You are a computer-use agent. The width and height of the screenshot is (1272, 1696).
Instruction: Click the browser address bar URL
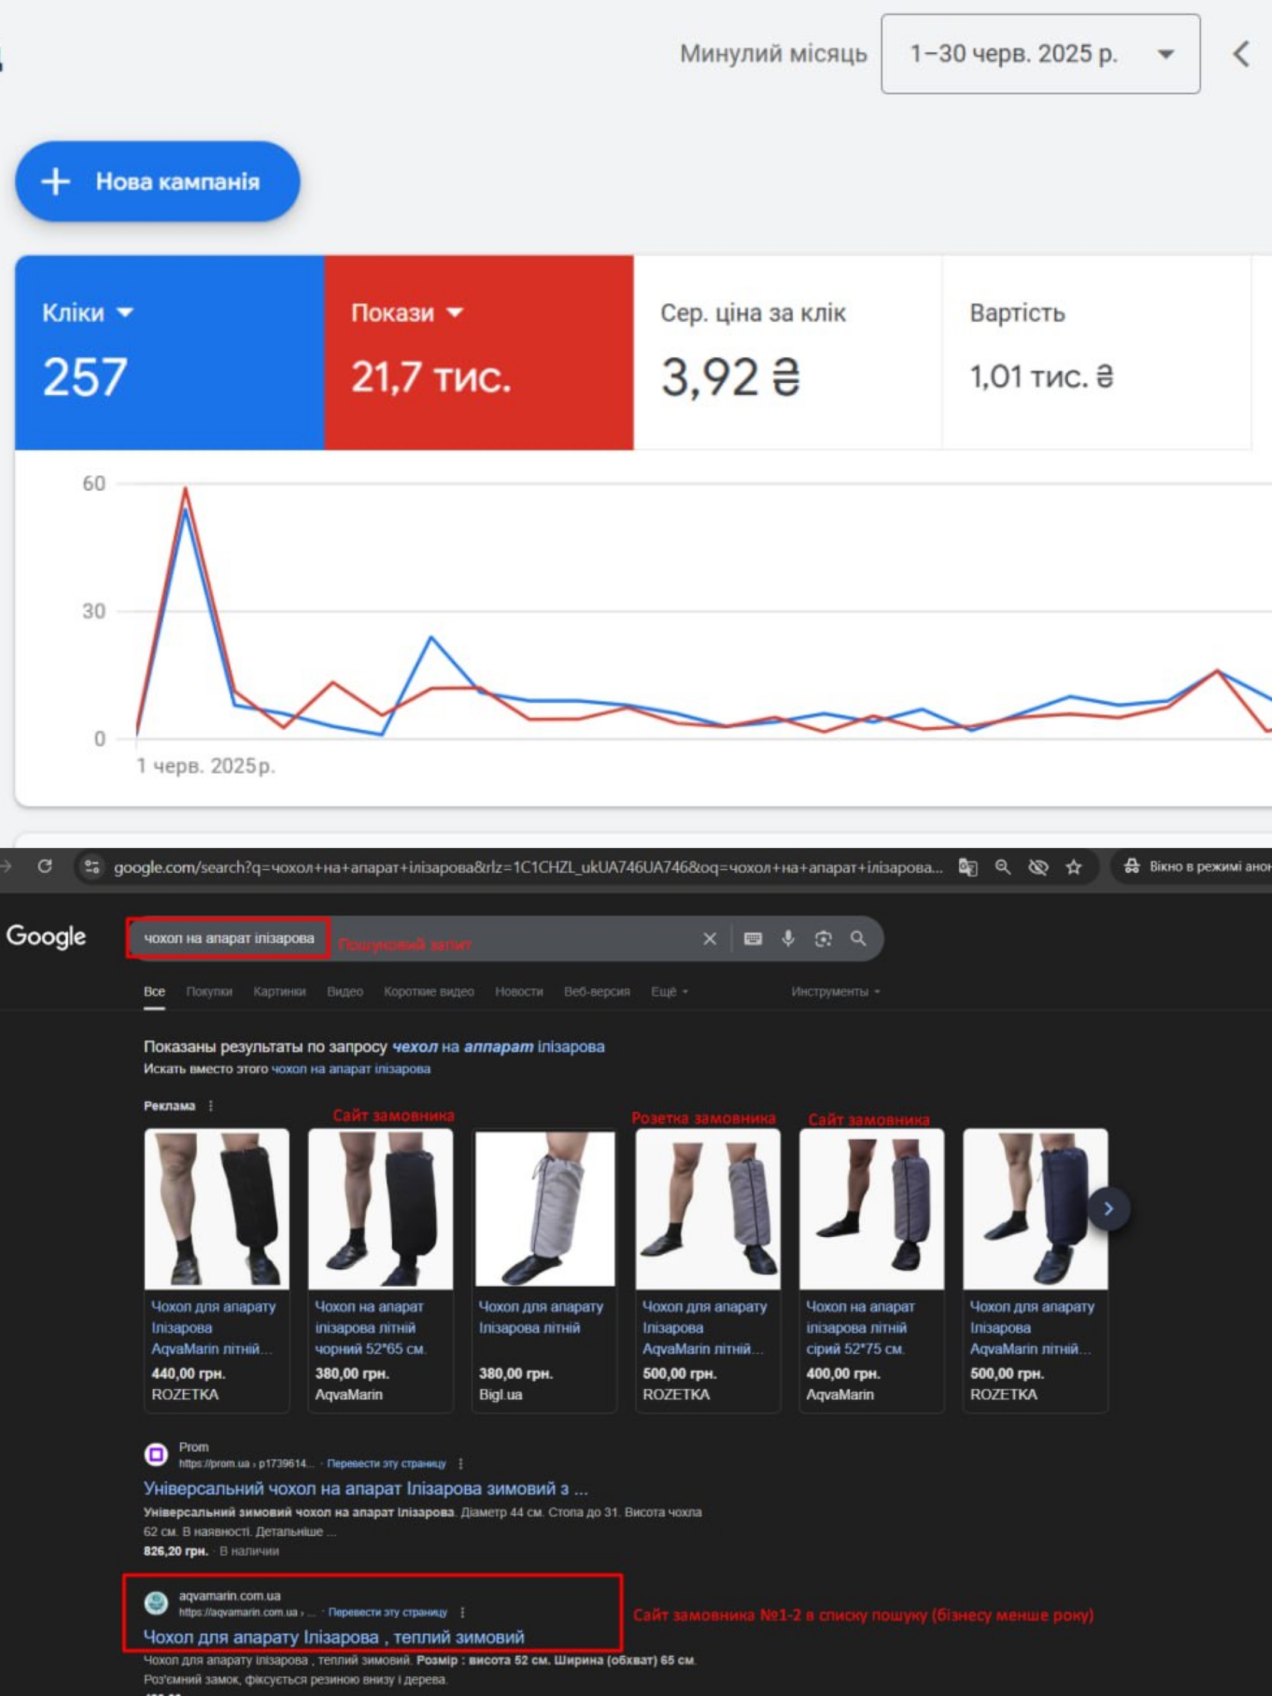click(528, 867)
